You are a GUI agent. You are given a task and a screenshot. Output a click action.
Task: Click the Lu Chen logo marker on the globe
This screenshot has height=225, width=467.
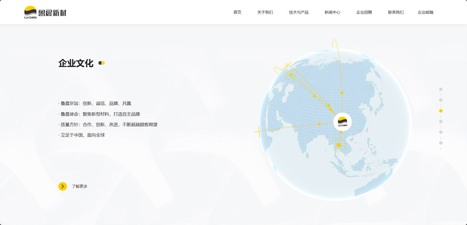pyautogui.click(x=342, y=122)
